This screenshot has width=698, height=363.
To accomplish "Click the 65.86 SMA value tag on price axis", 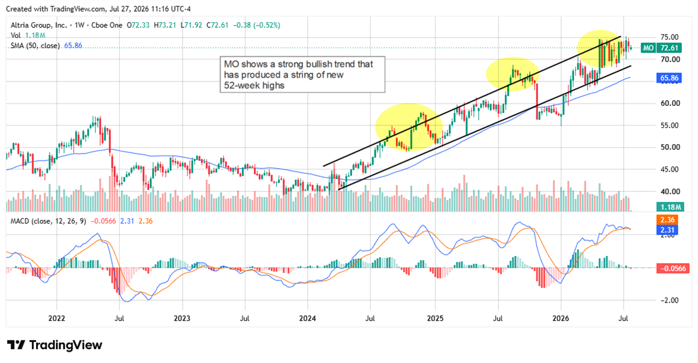I will click(x=669, y=77).
